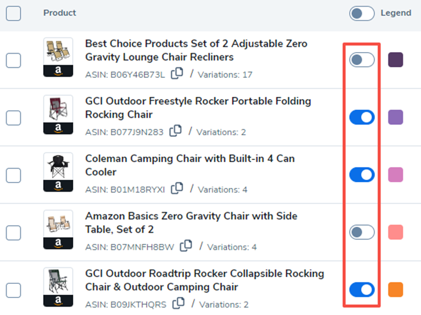
Task: Click dark purple swatch for Best Choice Products
Action: 395,60
